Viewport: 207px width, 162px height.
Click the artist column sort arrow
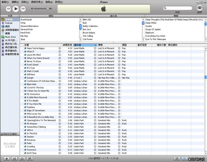(95, 45)
